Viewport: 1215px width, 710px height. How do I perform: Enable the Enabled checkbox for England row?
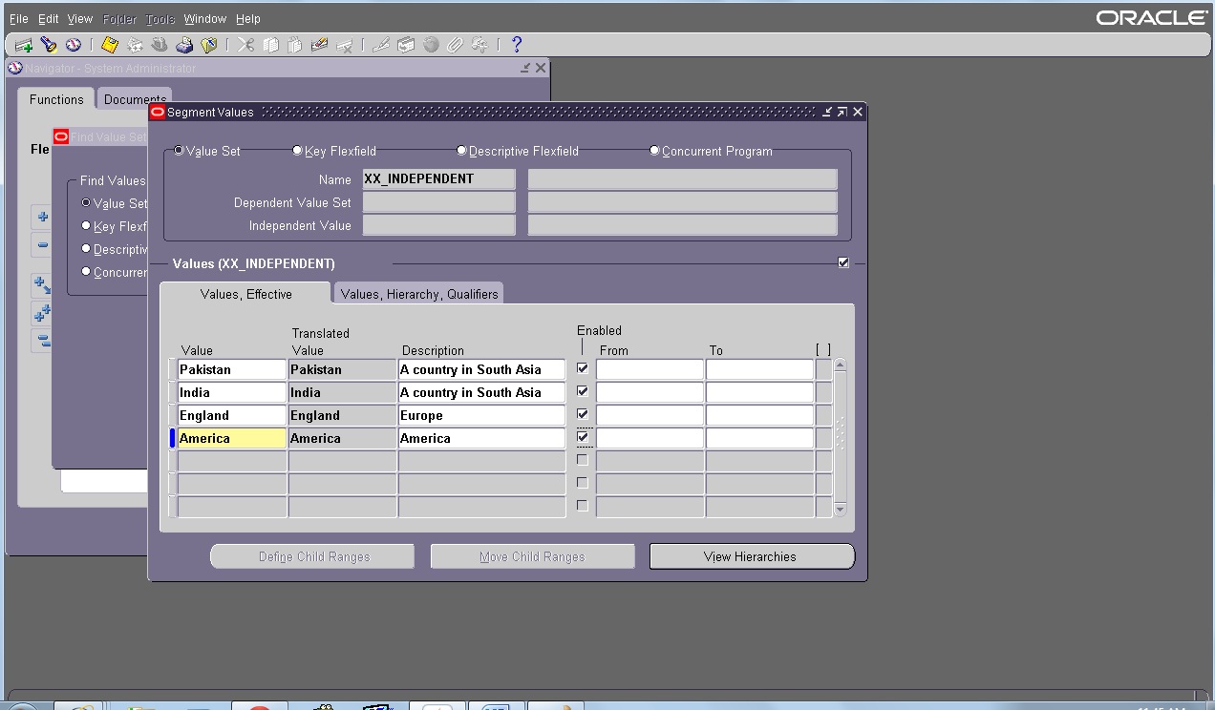tap(582, 414)
